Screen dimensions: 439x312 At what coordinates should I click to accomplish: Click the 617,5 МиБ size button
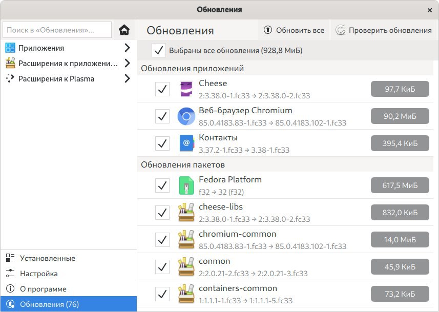pyautogui.click(x=400, y=185)
